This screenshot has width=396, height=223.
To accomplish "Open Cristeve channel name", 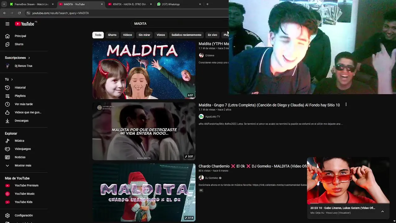I will 210,55.
